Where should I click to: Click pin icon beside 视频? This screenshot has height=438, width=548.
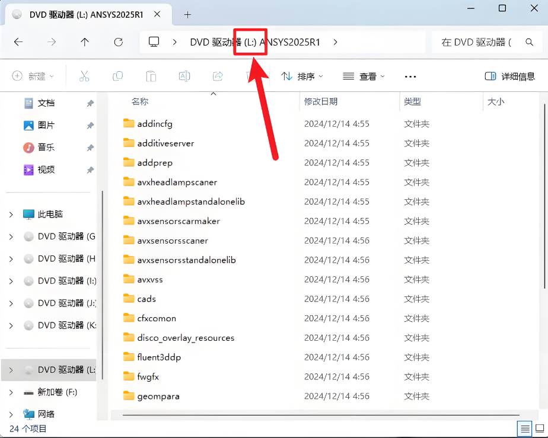click(90, 170)
